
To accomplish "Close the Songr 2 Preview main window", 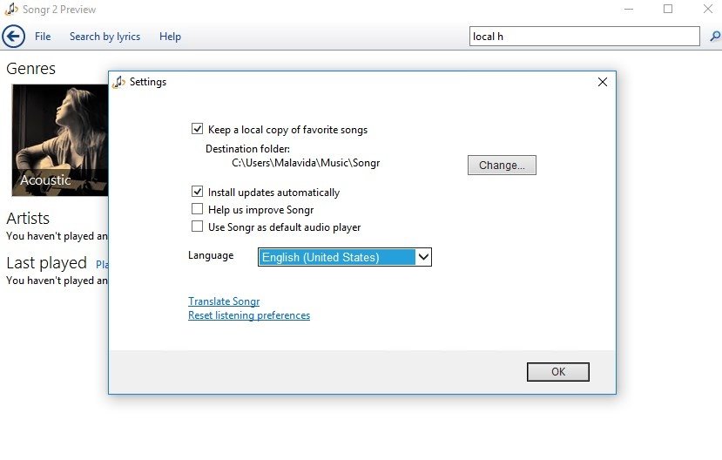I will 708,9.
